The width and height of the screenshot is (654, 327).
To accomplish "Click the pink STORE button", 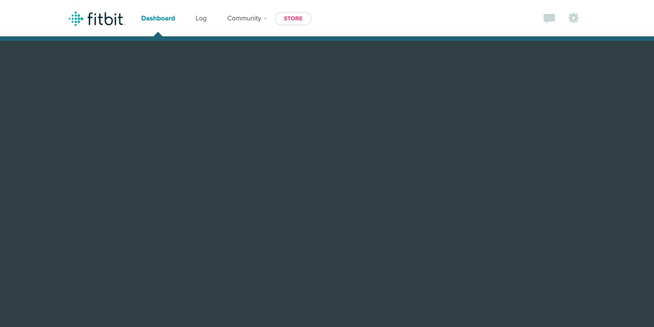I will pos(293,18).
